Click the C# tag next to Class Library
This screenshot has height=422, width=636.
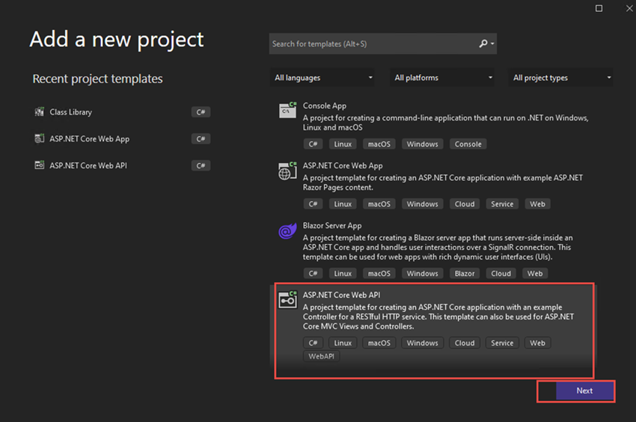coord(201,112)
